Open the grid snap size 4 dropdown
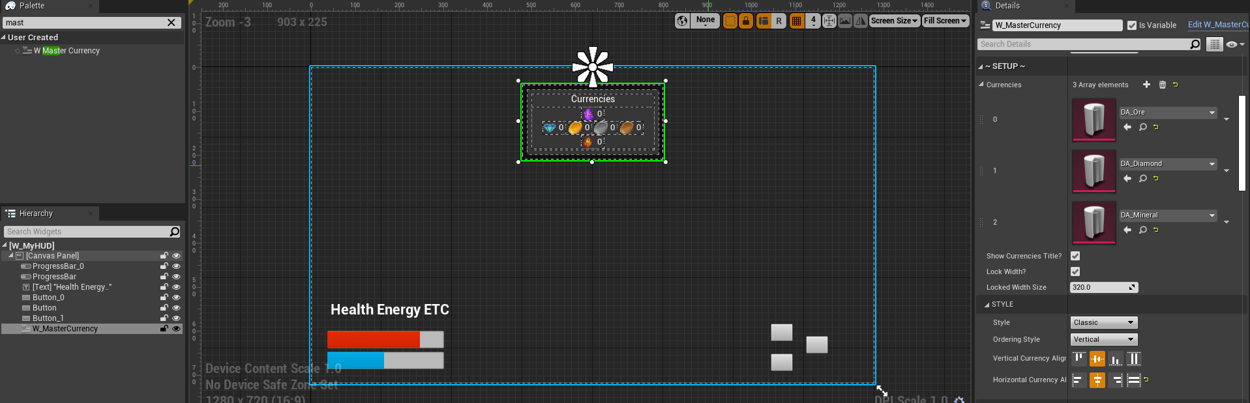This screenshot has width=1250, height=403. pos(813,21)
